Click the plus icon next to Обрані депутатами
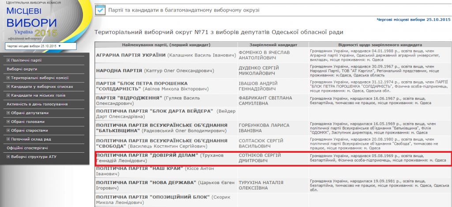 pos(8,113)
